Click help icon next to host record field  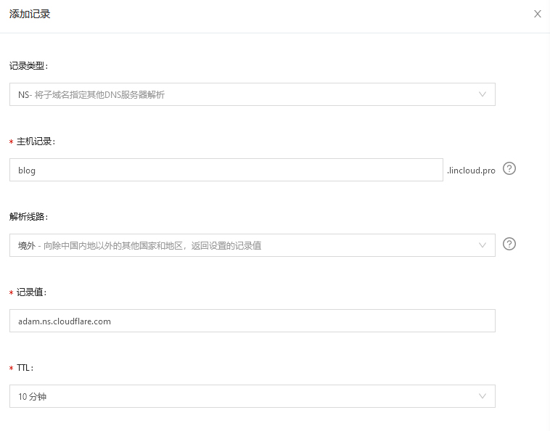509,168
